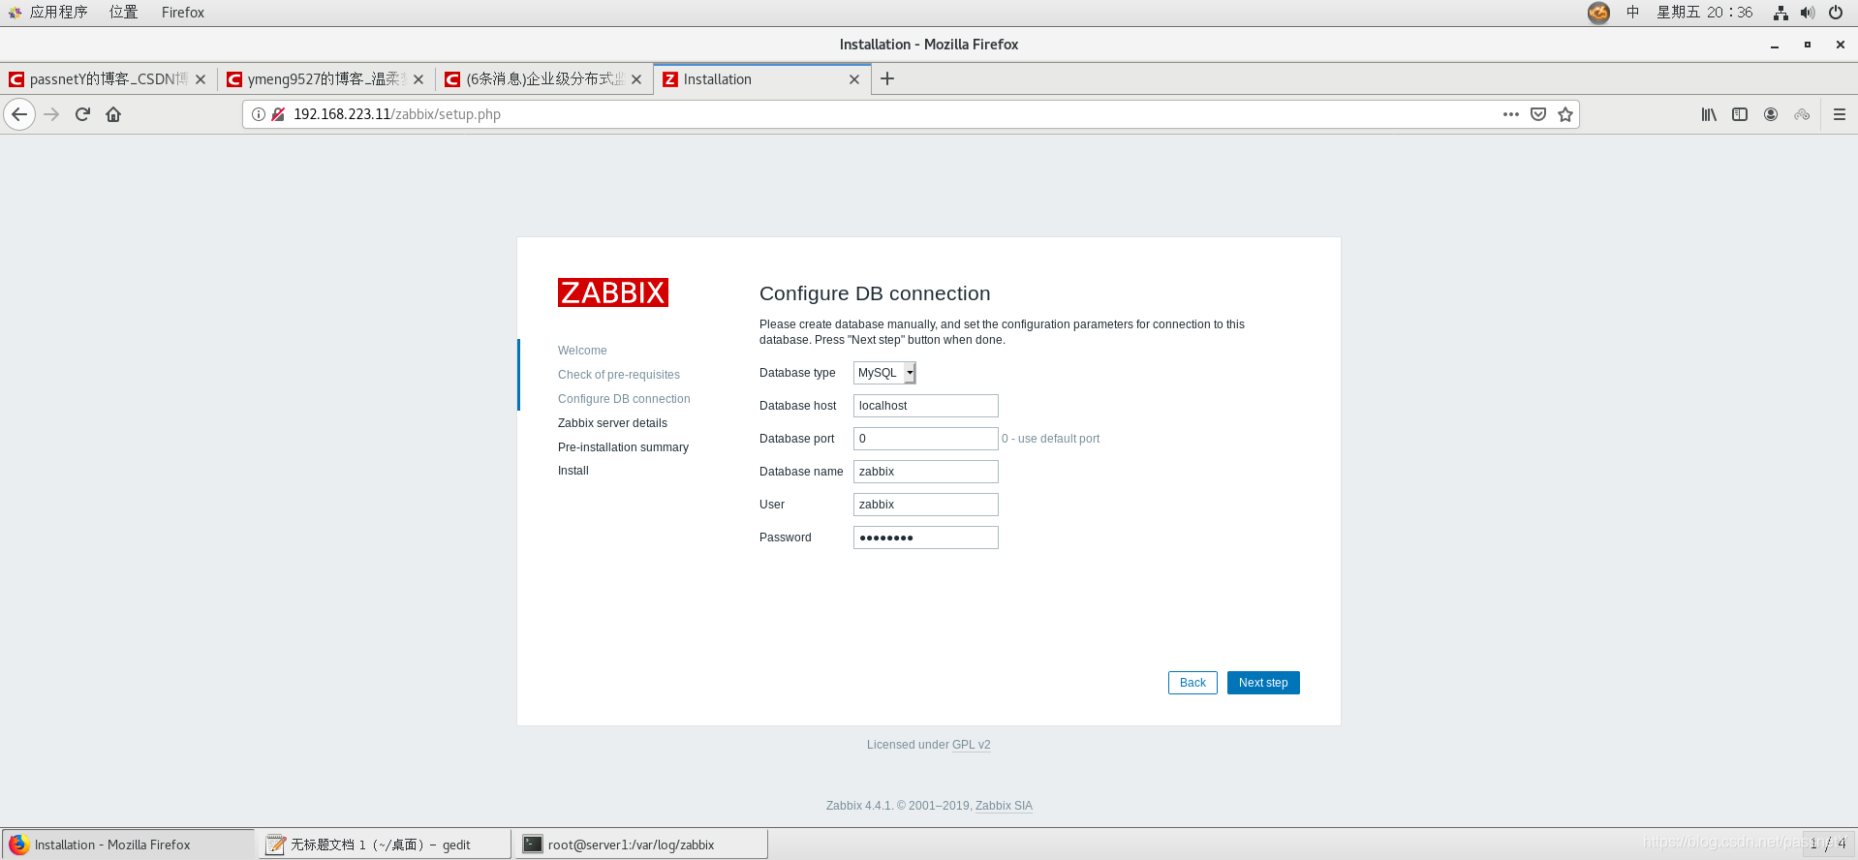Switch to ymeng9527的博客 tab
Image resolution: width=1858 pixels, height=860 pixels.
[x=325, y=79]
